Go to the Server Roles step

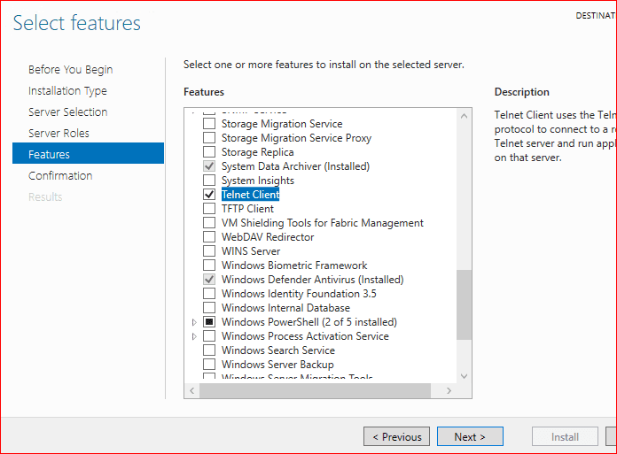coord(59,134)
